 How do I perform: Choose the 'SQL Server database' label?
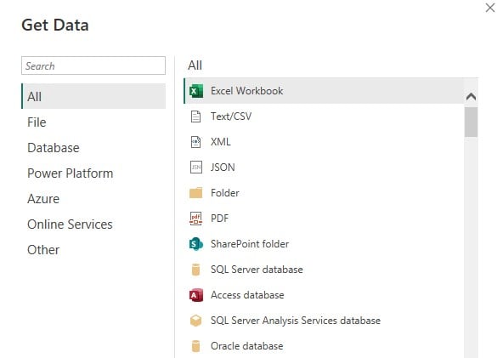[257, 270]
